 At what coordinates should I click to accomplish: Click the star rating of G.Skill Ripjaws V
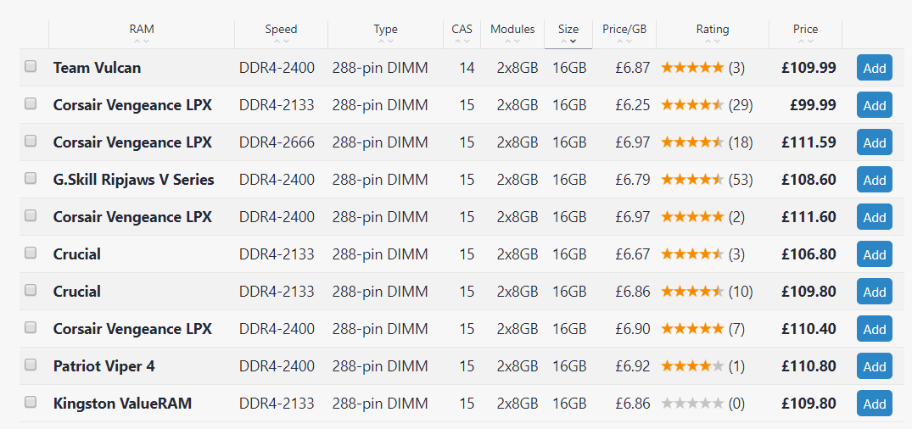coord(693,180)
